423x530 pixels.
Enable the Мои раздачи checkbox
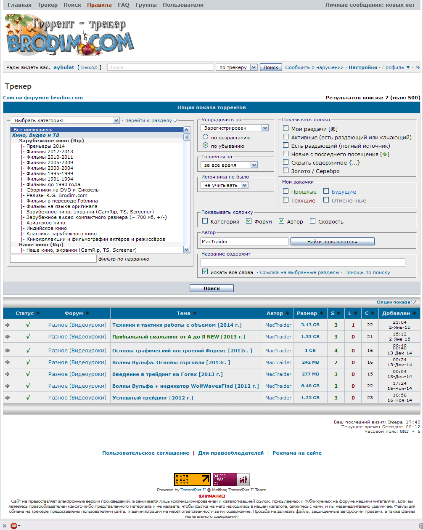pyautogui.click(x=286, y=128)
